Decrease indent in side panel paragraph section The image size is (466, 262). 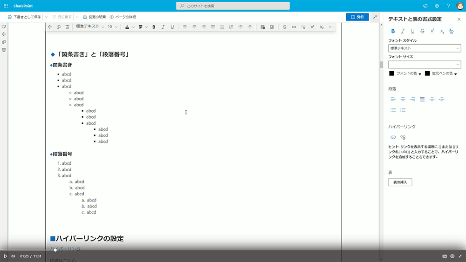point(442,99)
